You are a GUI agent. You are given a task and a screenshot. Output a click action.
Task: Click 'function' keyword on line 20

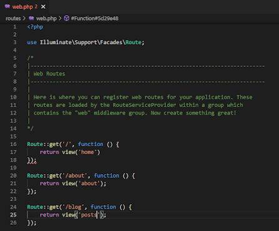[x=106, y=175]
